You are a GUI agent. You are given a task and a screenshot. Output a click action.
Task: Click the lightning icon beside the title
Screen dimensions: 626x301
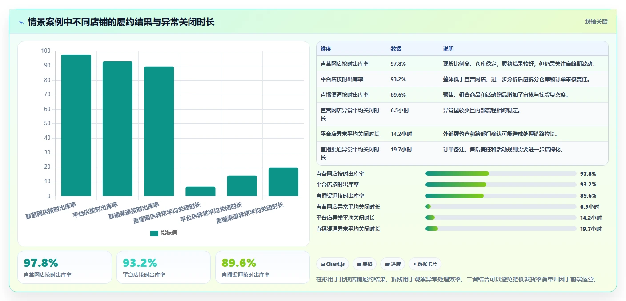point(21,22)
